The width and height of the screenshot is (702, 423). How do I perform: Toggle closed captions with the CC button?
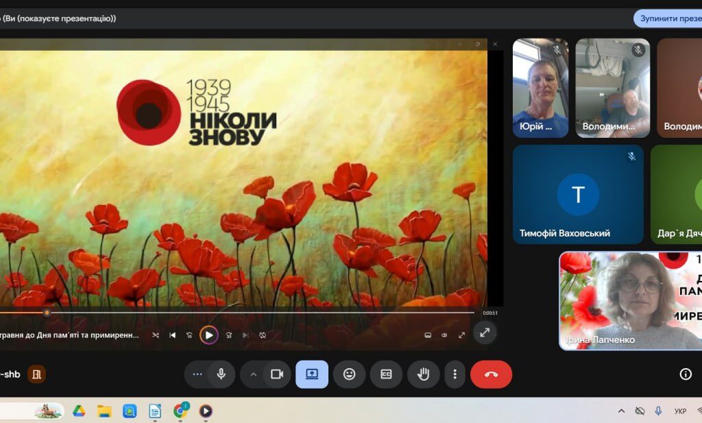click(x=386, y=374)
